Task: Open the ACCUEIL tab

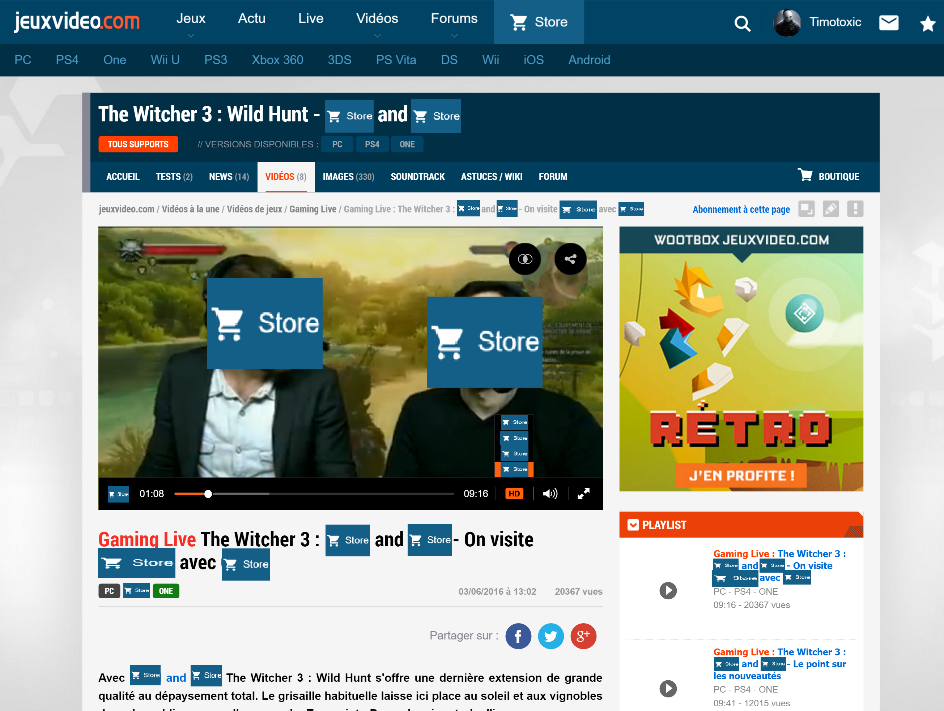Action: [123, 176]
